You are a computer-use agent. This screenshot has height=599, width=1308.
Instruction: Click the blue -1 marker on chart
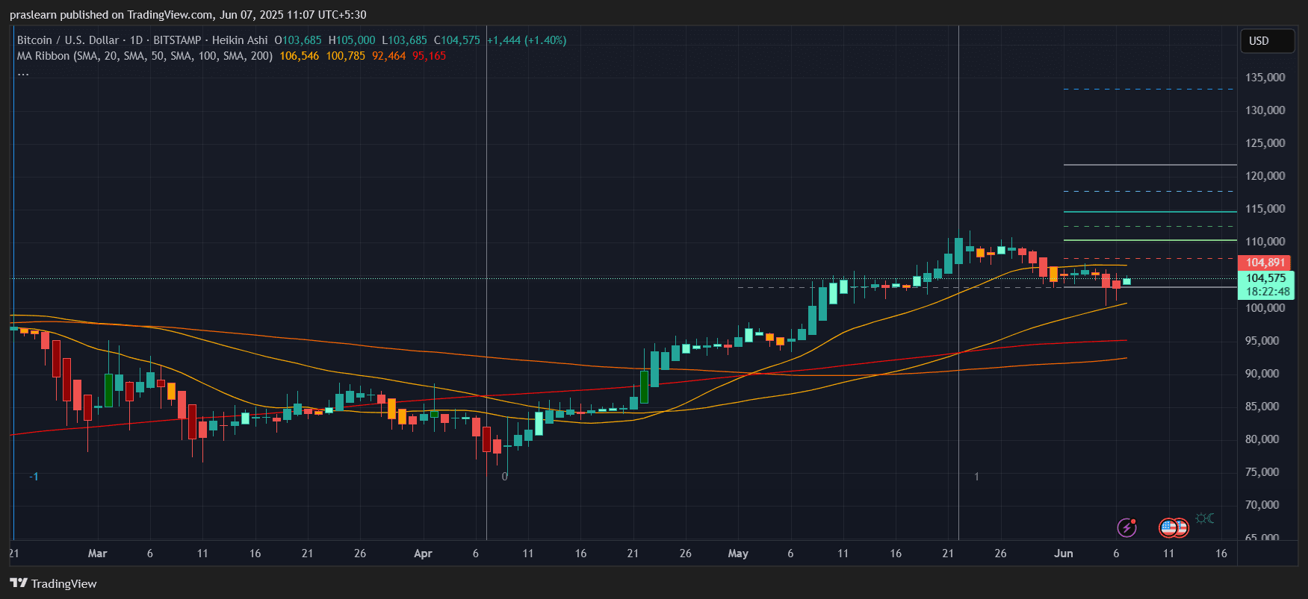[x=34, y=477]
